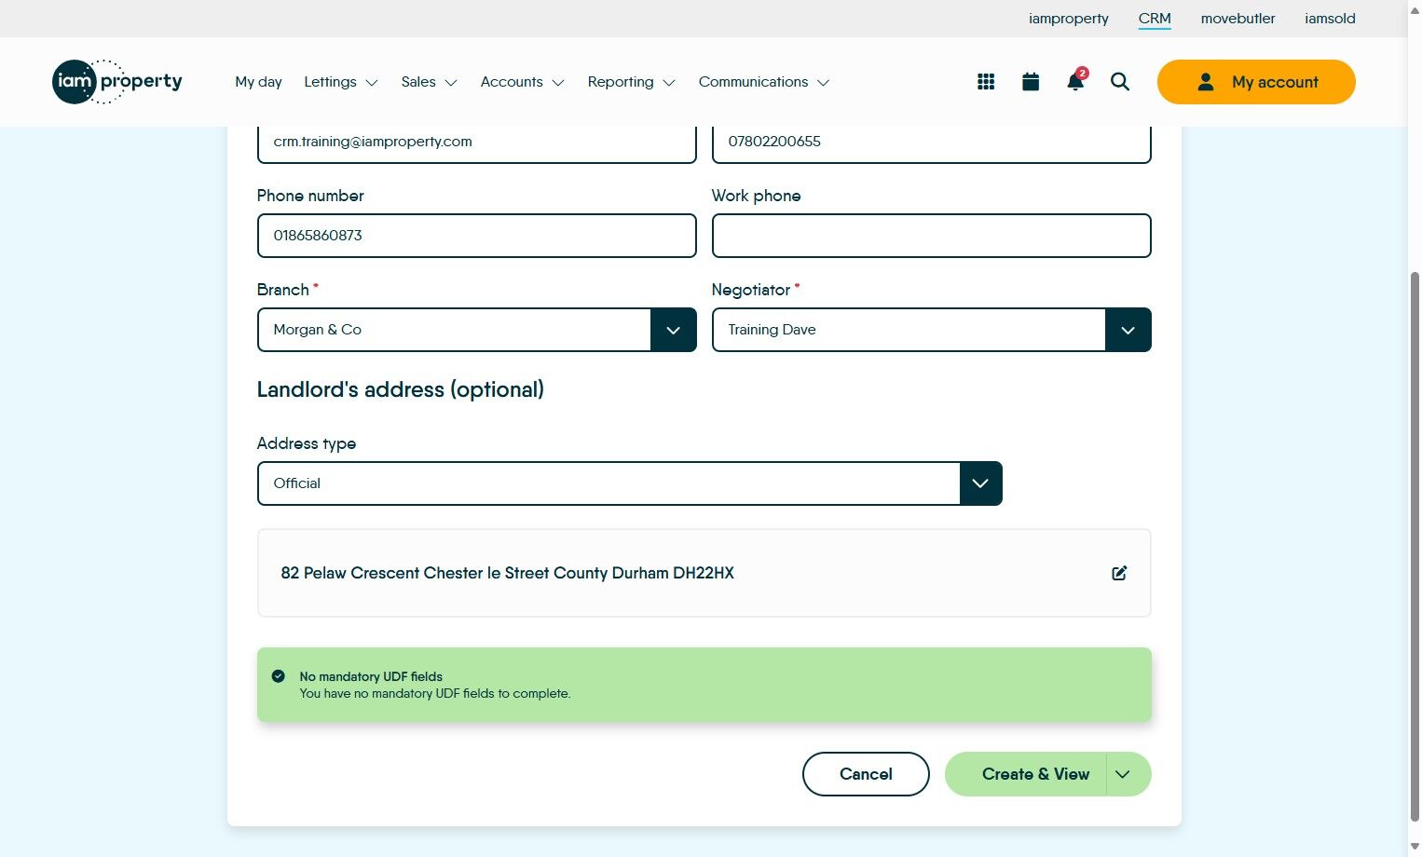
Task: Open the iamsold link
Action: pyautogui.click(x=1330, y=19)
